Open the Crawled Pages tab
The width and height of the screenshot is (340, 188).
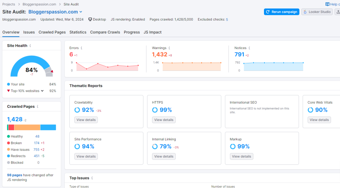(x=52, y=32)
